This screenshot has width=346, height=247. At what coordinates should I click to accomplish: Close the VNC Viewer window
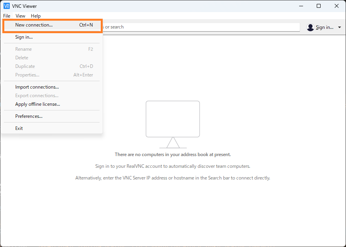click(337, 6)
